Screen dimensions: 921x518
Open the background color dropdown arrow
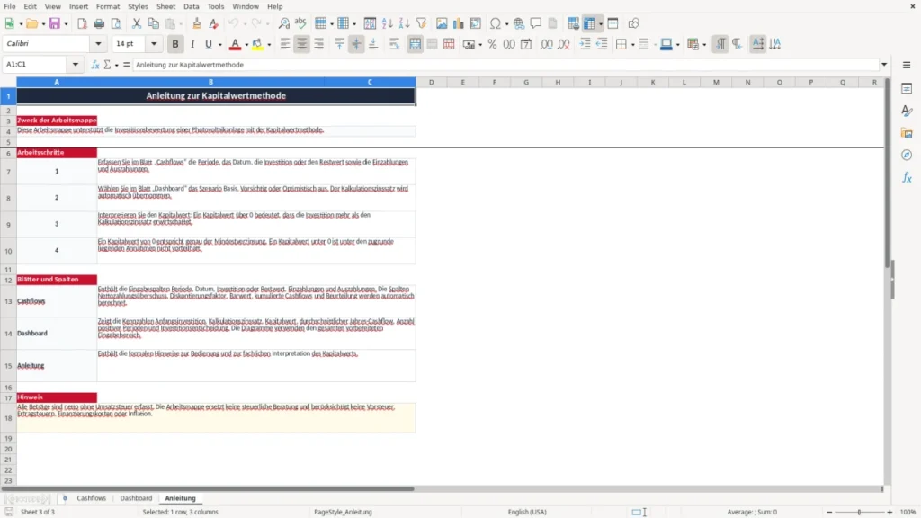click(269, 45)
